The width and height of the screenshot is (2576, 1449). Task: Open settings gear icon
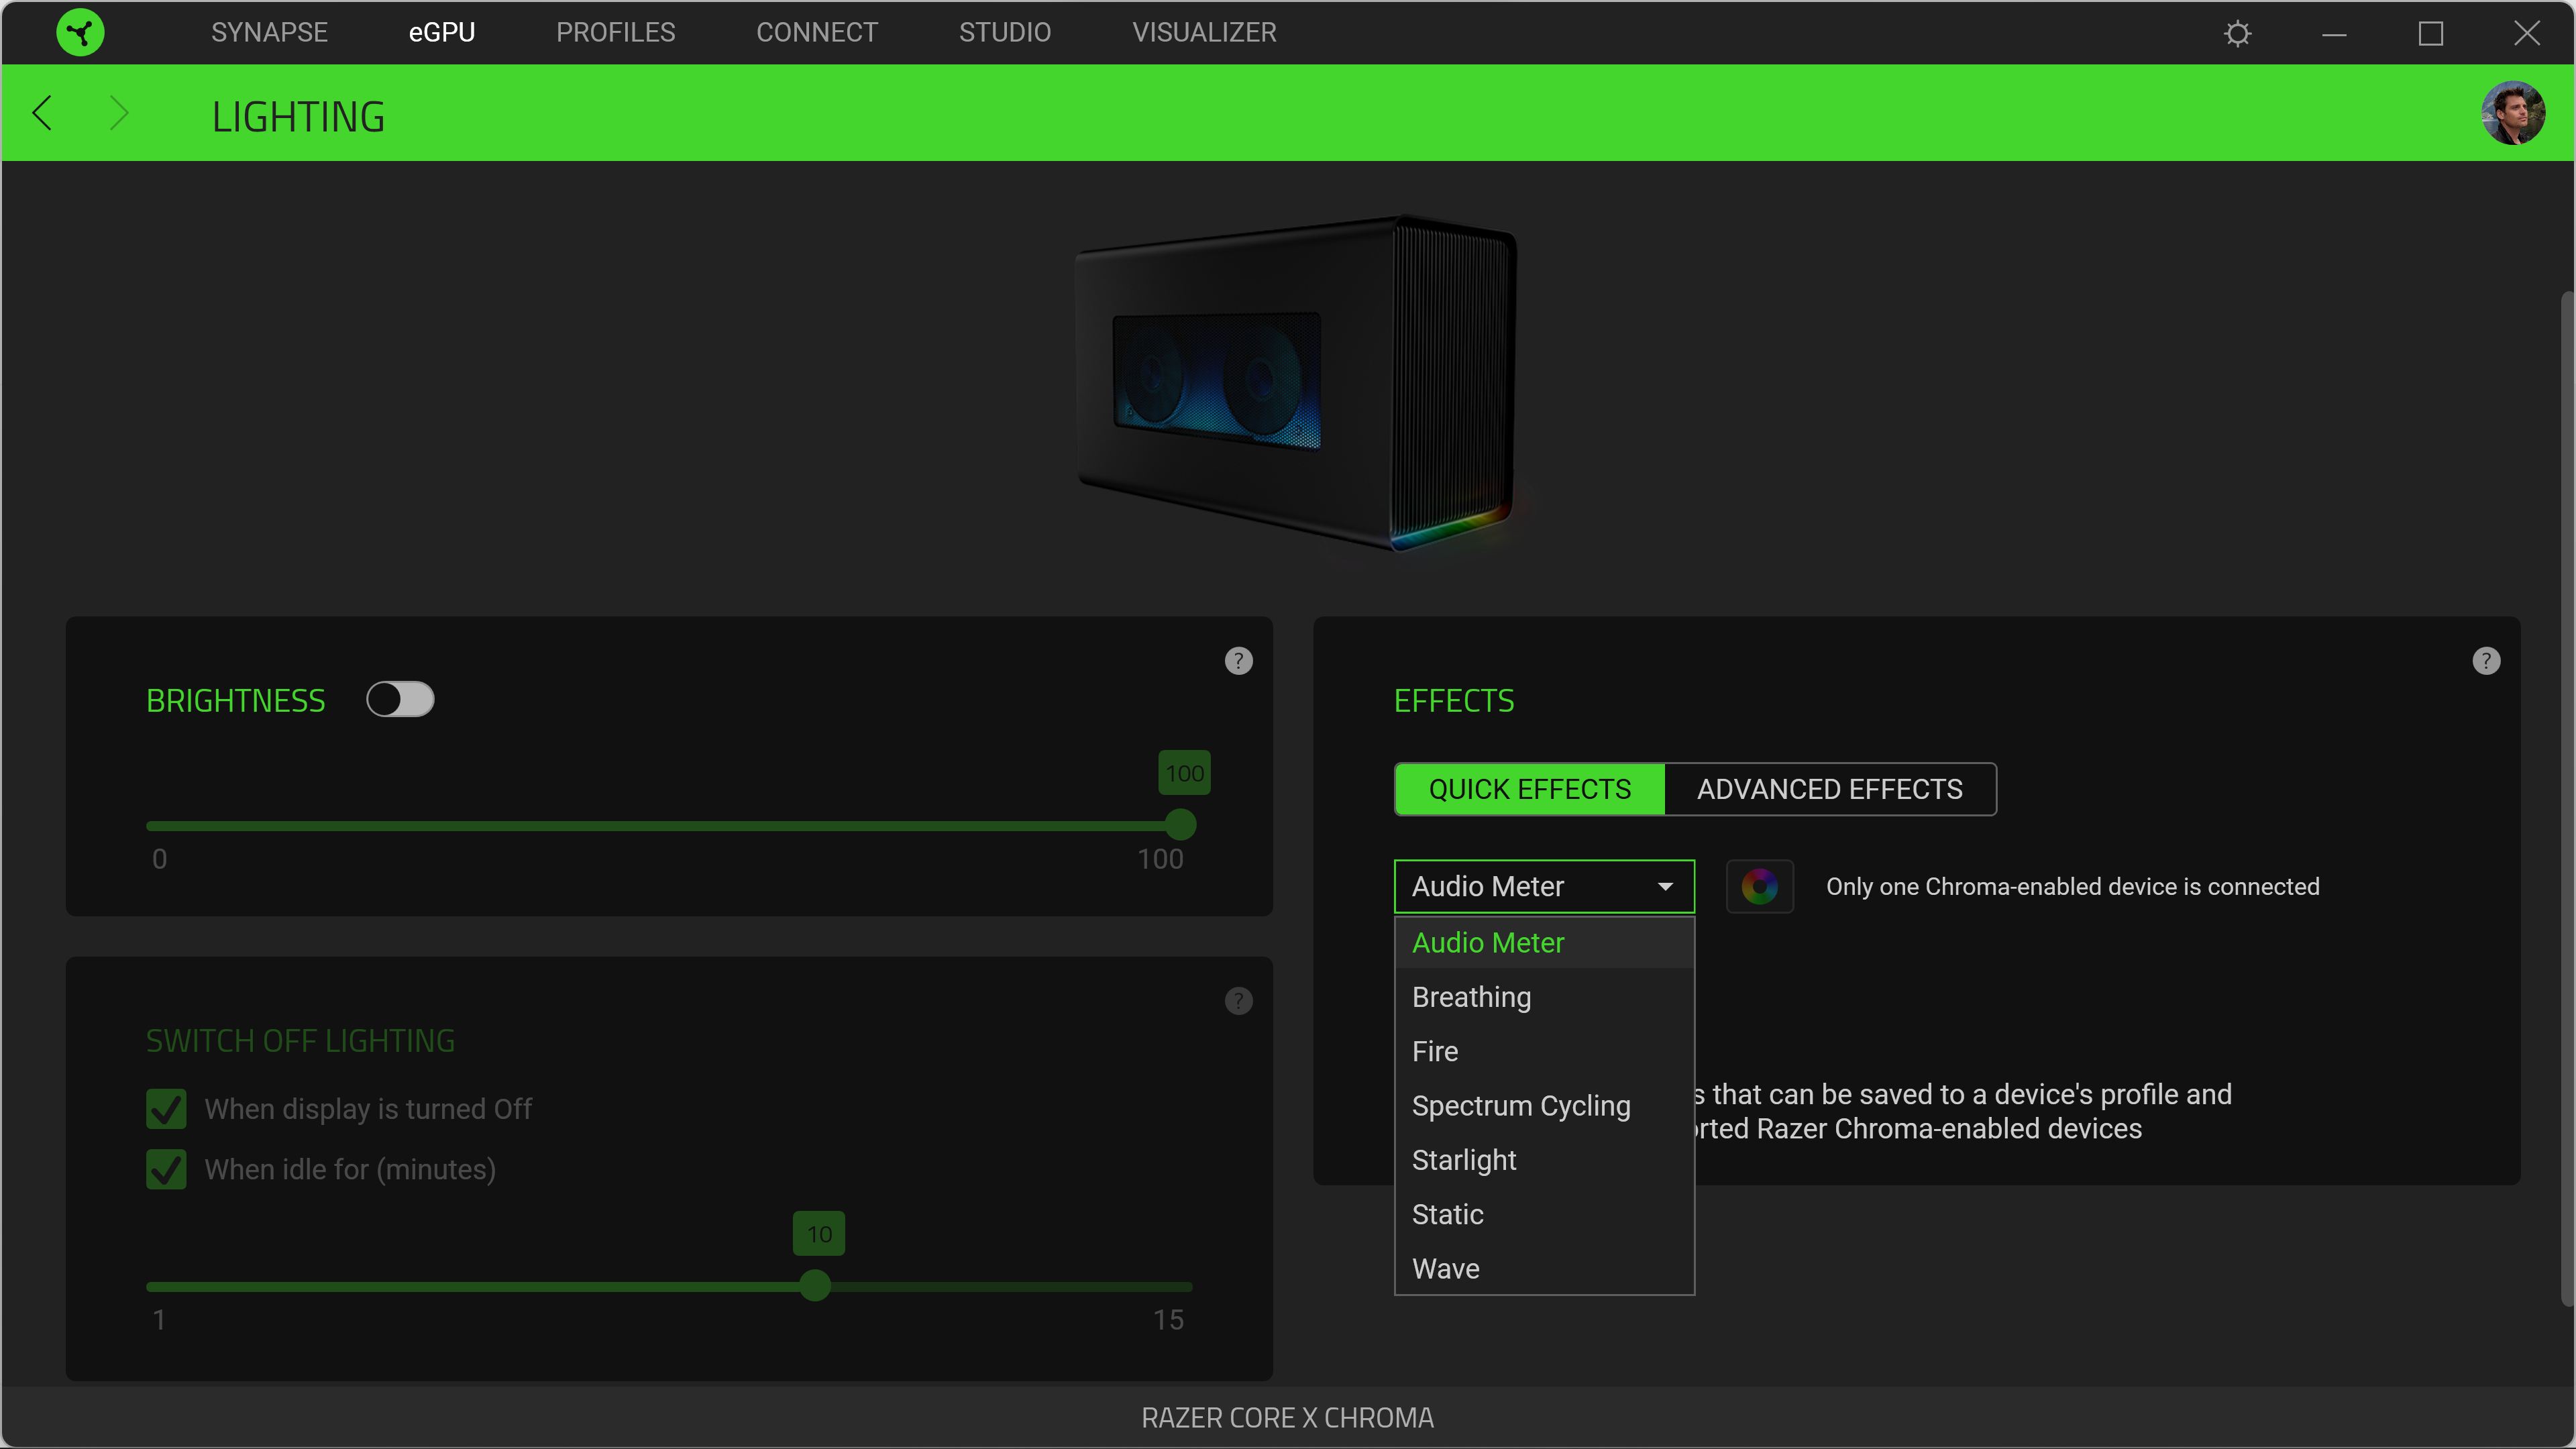click(2237, 34)
